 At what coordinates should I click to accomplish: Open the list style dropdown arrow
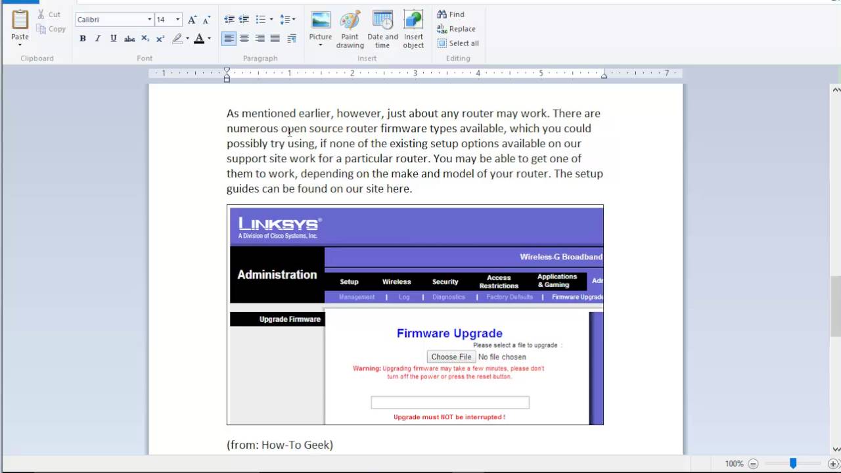click(271, 20)
